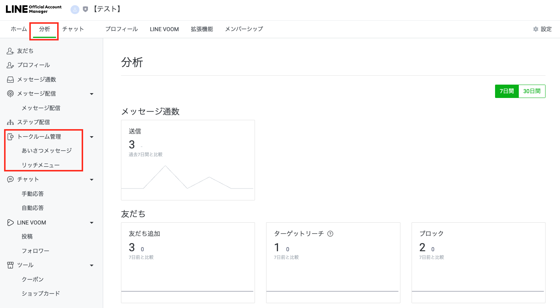Collapse the トークルーム管理 section arrow

(x=92, y=137)
